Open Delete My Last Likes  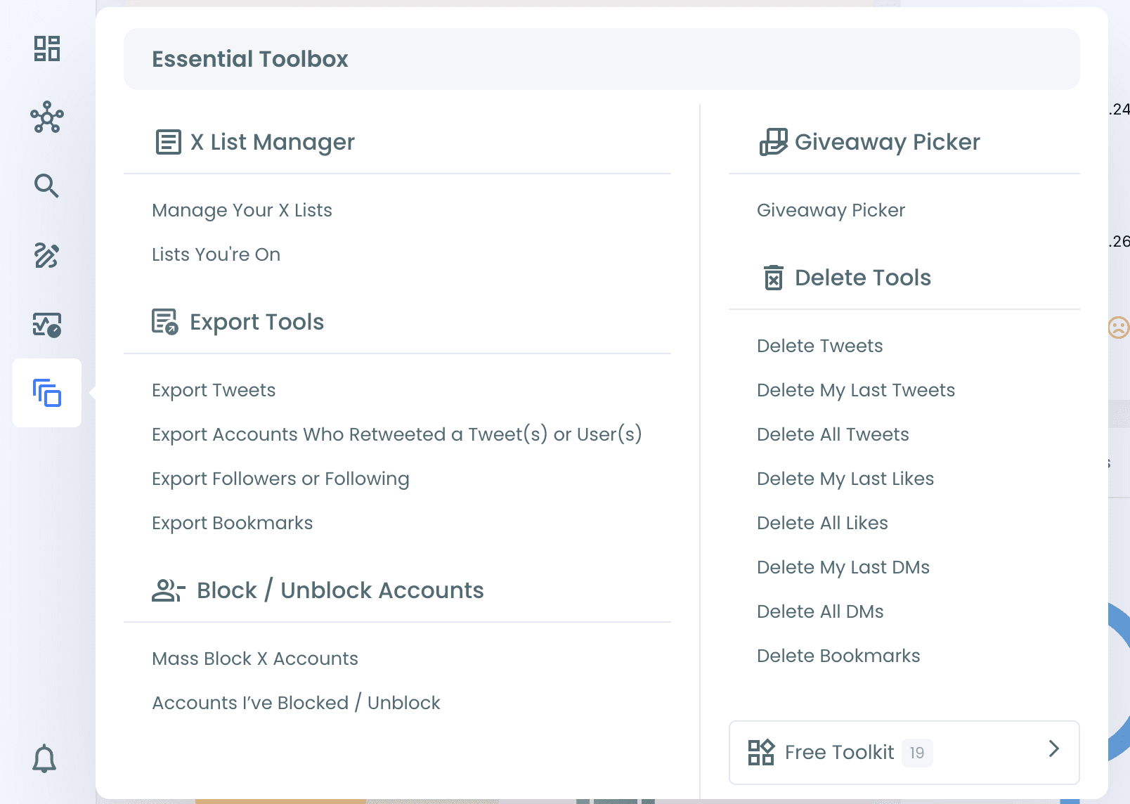(x=845, y=479)
